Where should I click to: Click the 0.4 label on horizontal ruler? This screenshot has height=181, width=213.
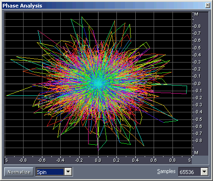(135, 160)
